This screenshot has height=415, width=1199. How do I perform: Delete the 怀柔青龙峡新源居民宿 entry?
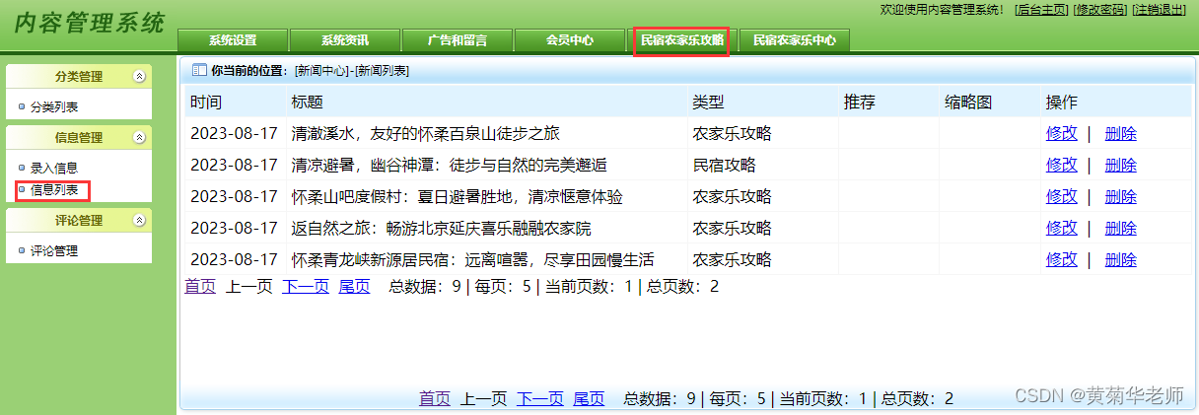[x=1121, y=260]
